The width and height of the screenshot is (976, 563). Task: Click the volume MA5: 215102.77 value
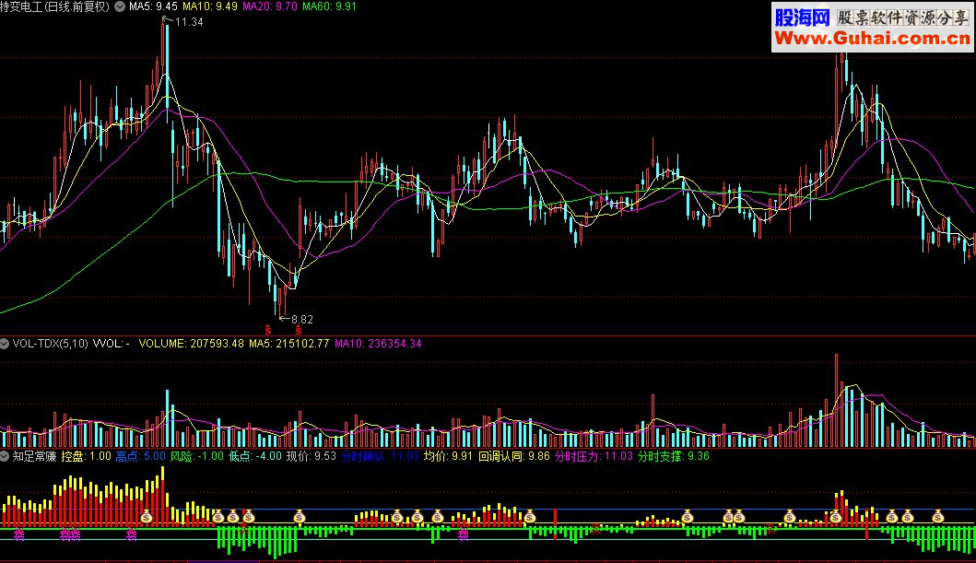288,344
